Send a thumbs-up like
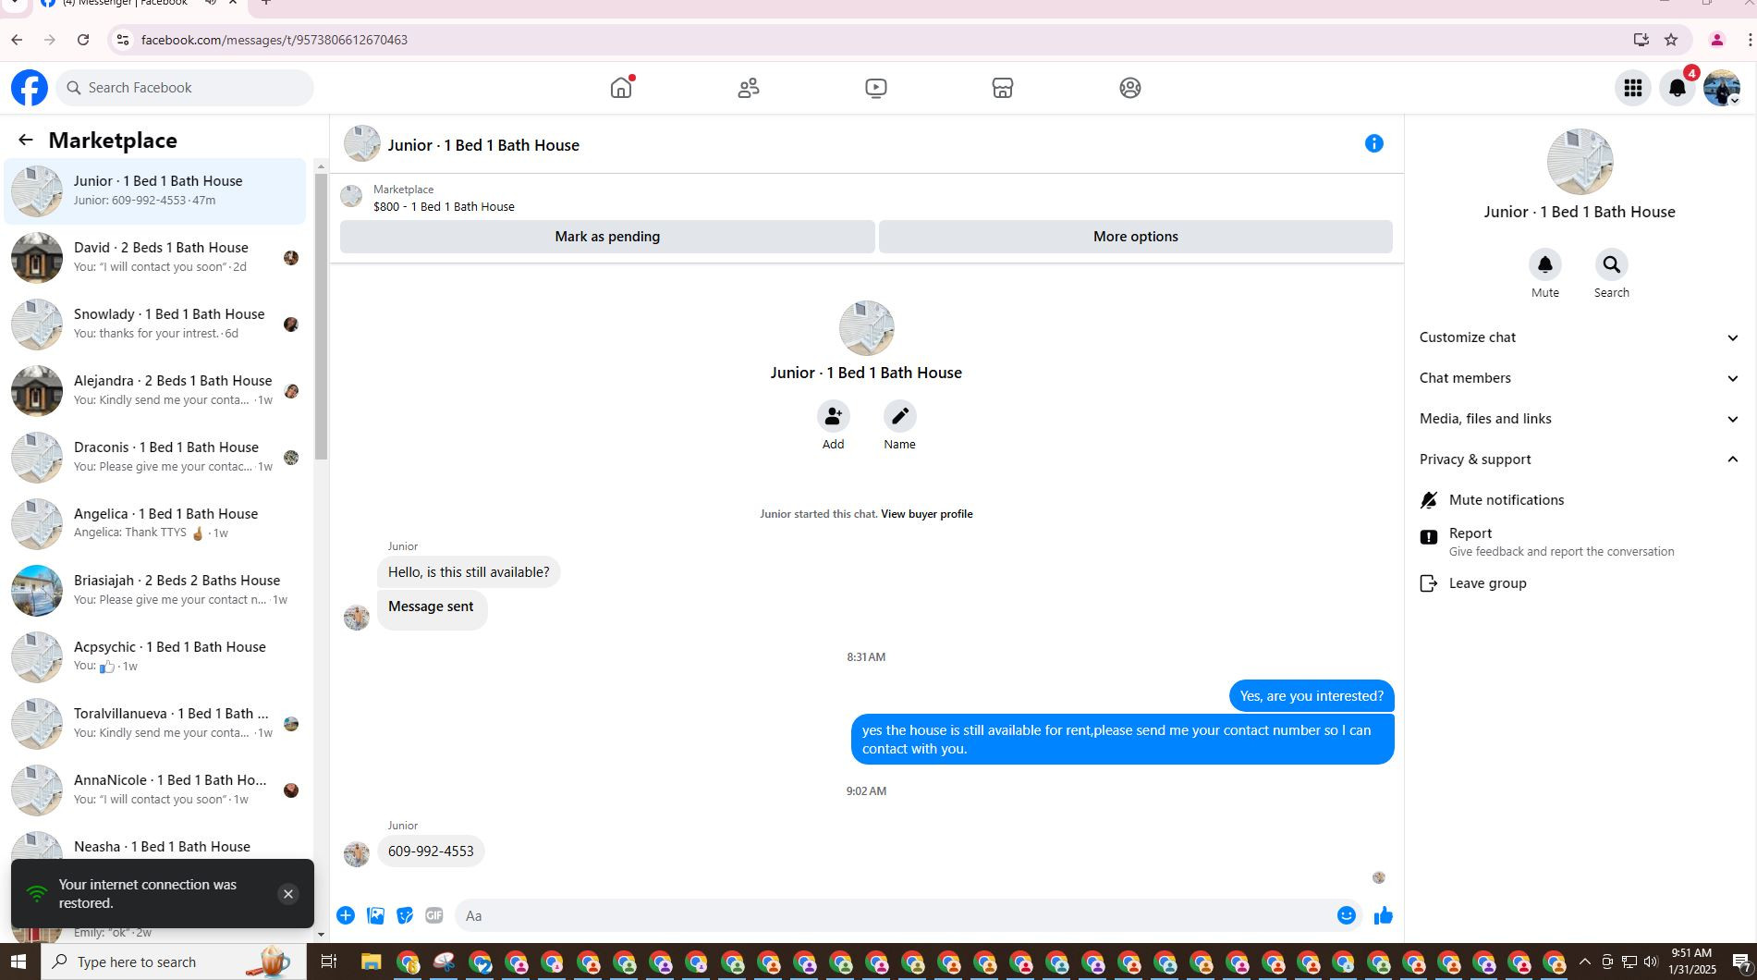1757x980 pixels. pos(1384,915)
